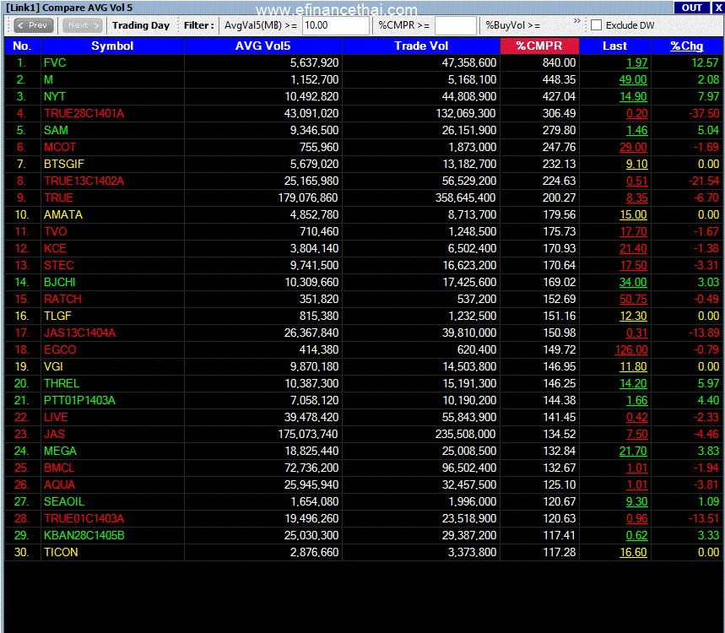
Task: Click last price 7.50 for JAS
Action: tap(636, 434)
